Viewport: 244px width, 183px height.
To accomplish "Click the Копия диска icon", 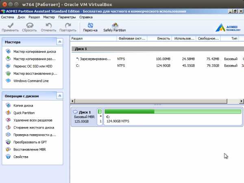I will (8, 105).
